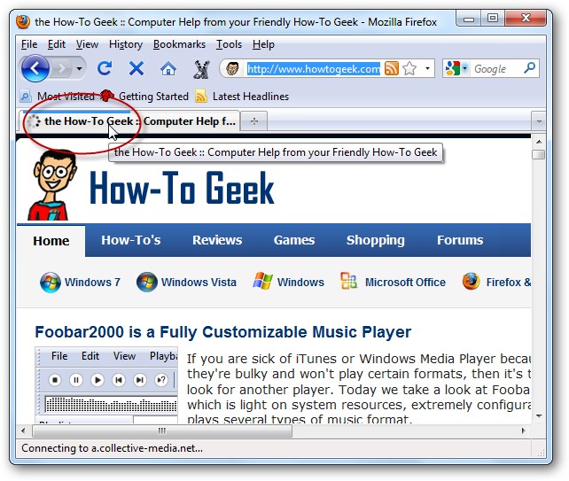Click the horizontal scrollbar left arrow
569x481 pixels.
click(x=23, y=431)
